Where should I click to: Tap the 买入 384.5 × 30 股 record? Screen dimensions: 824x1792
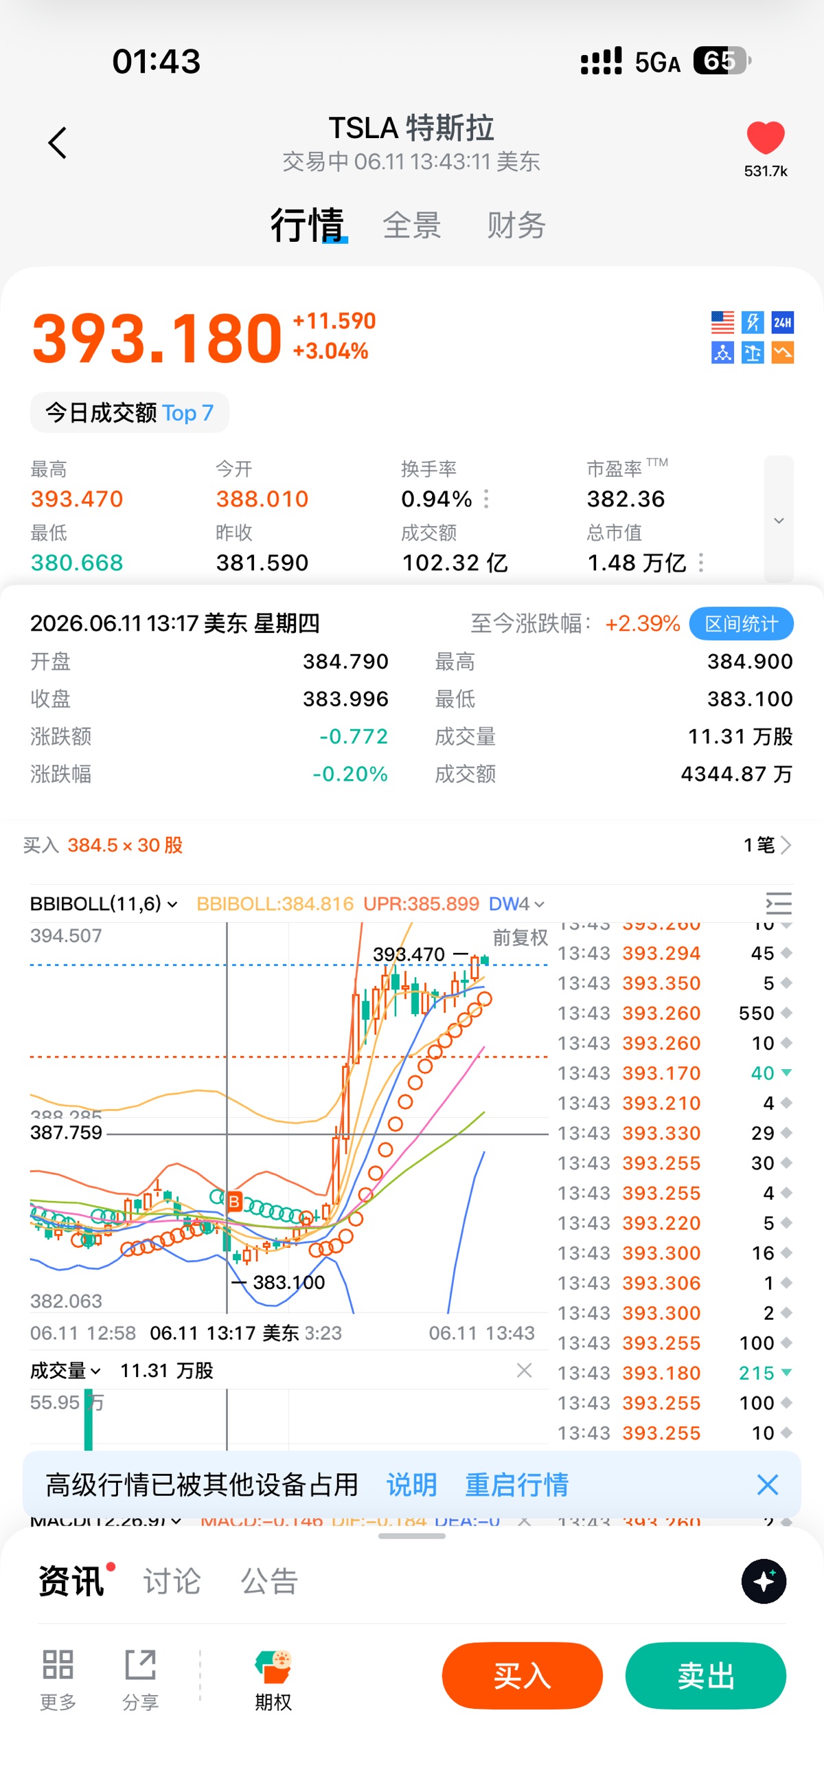103,845
